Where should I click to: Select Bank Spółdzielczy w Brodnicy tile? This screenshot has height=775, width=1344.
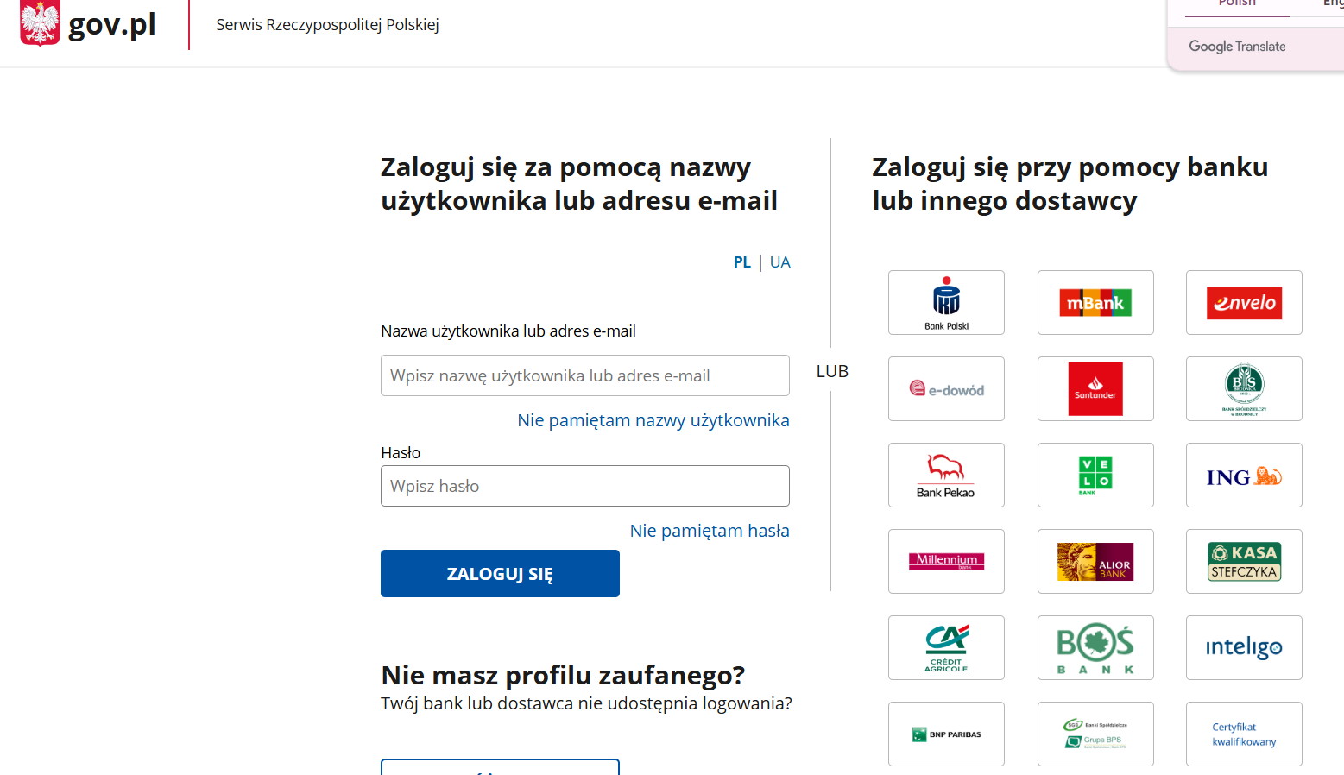click(1244, 388)
